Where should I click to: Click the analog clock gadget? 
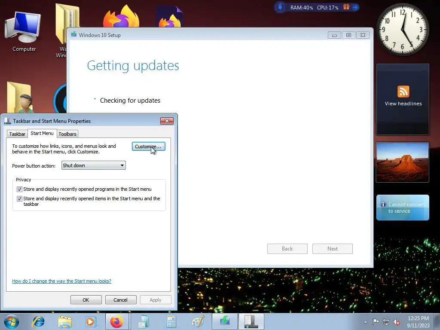402,30
